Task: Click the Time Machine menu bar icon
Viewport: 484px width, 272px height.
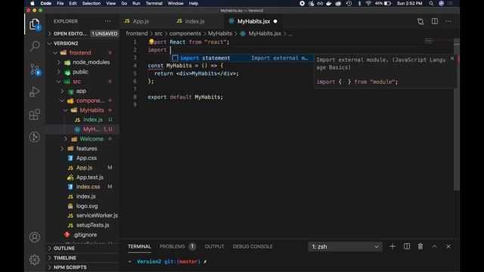Action: [x=349, y=3]
